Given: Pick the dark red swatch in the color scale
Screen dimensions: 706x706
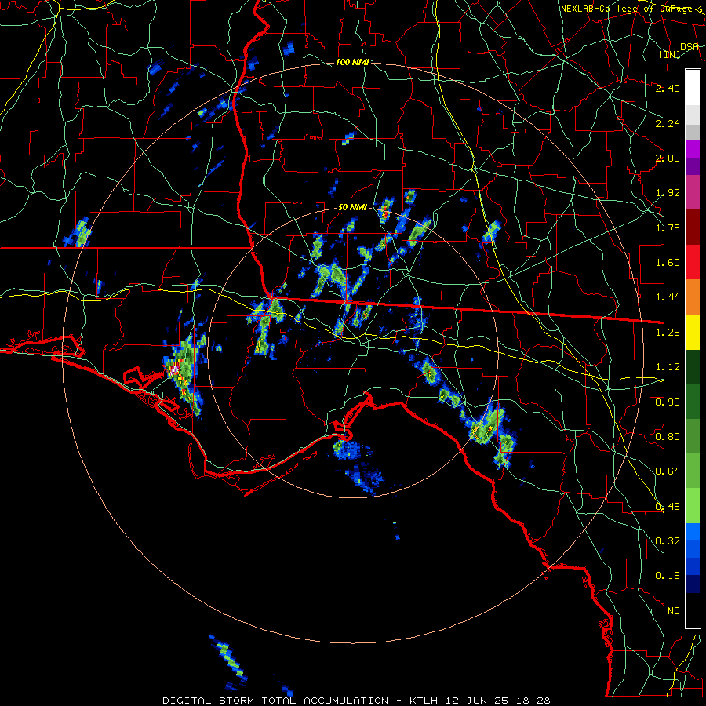Looking at the screenshot, I should tap(693, 227).
